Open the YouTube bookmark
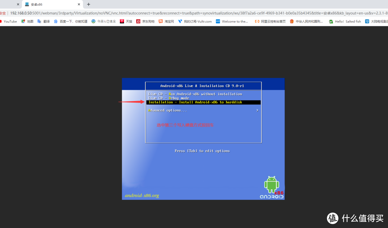This screenshot has height=228, width=388. tap(8, 22)
